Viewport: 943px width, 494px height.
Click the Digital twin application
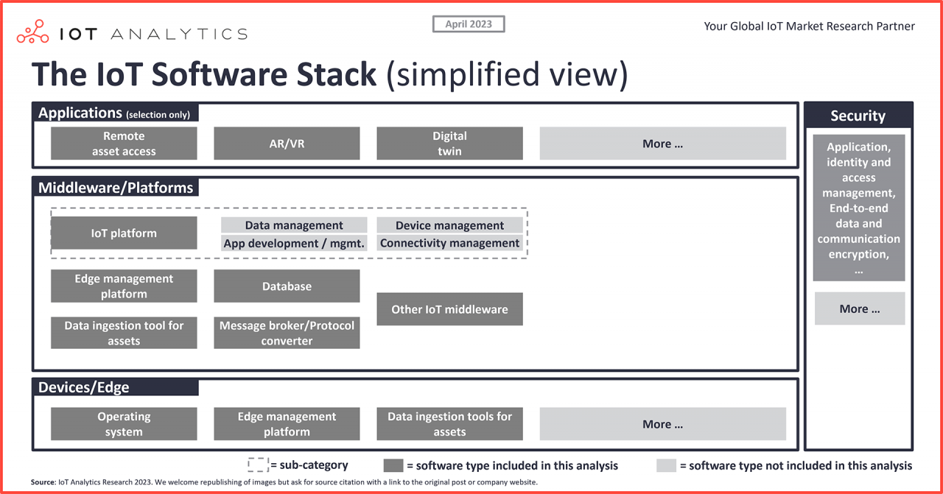pos(449,143)
